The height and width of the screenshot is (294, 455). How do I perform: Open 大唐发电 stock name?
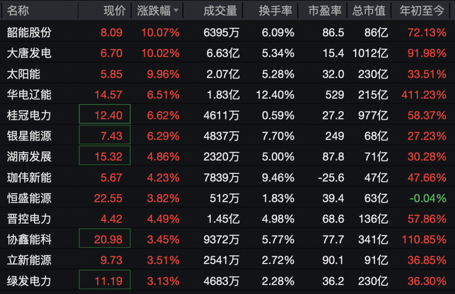pyautogui.click(x=29, y=53)
